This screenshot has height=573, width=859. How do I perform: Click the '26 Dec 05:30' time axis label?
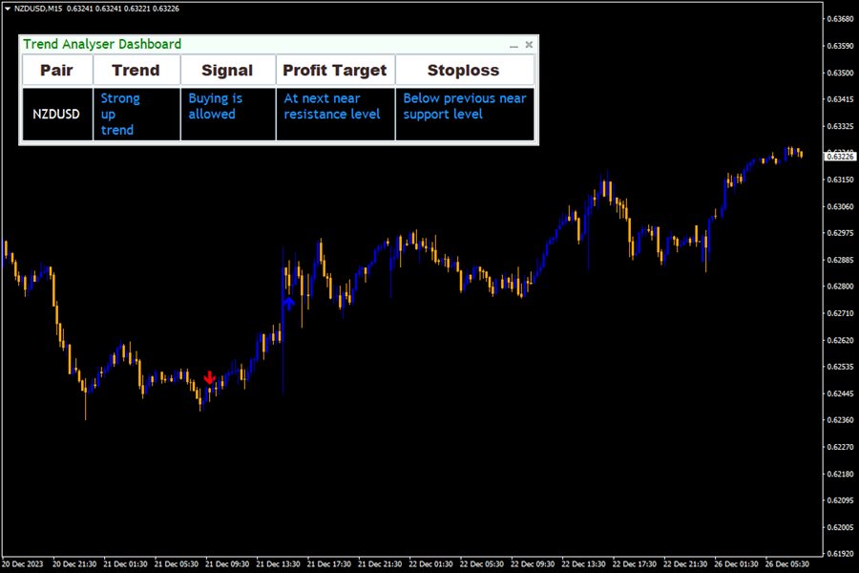click(787, 563)
